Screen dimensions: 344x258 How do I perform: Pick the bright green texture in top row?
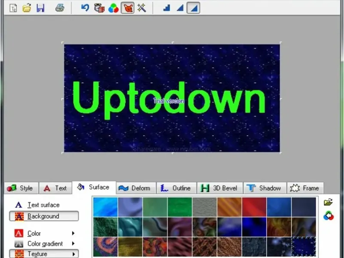point(180,207)
